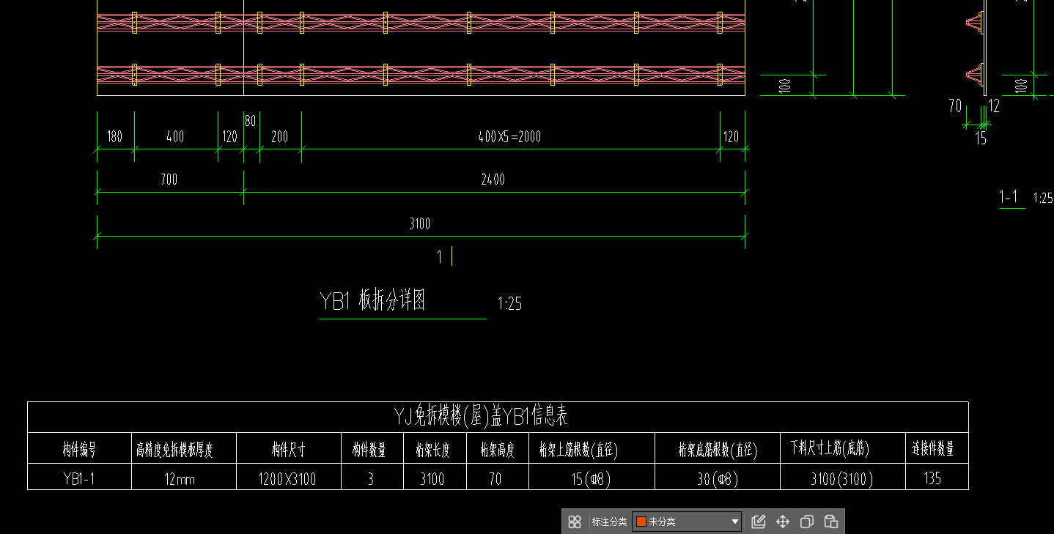Select the 200 dimension text
The width and height of the screenshot is (1054, 534).
click(x=279, y=137)
